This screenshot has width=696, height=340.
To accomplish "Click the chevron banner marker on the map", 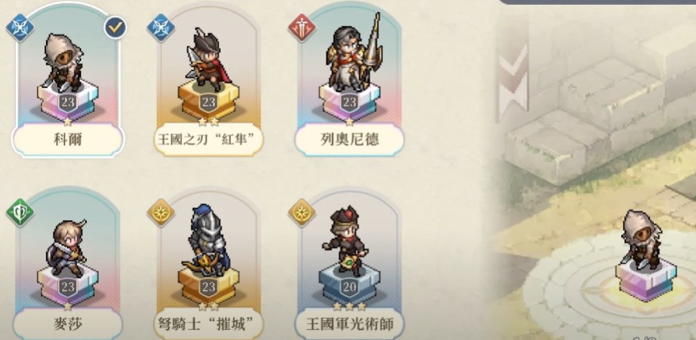I will click(513, 79).
